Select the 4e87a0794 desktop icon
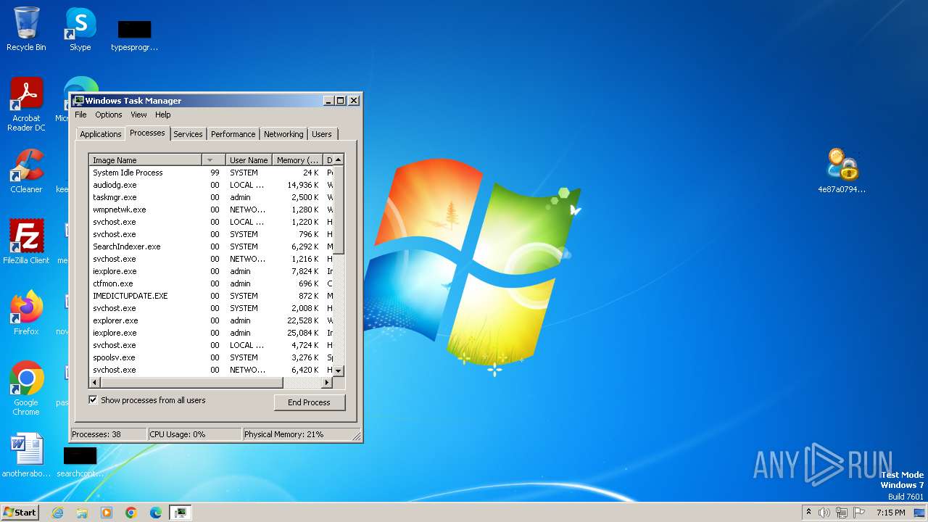The image size is (928, 522). (842, 170)
